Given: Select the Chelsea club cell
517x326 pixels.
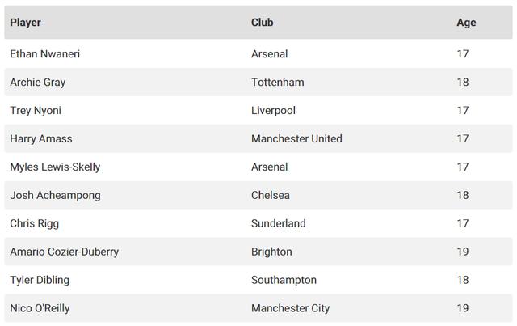Looking at the screenshot, I should pos(271,195).
